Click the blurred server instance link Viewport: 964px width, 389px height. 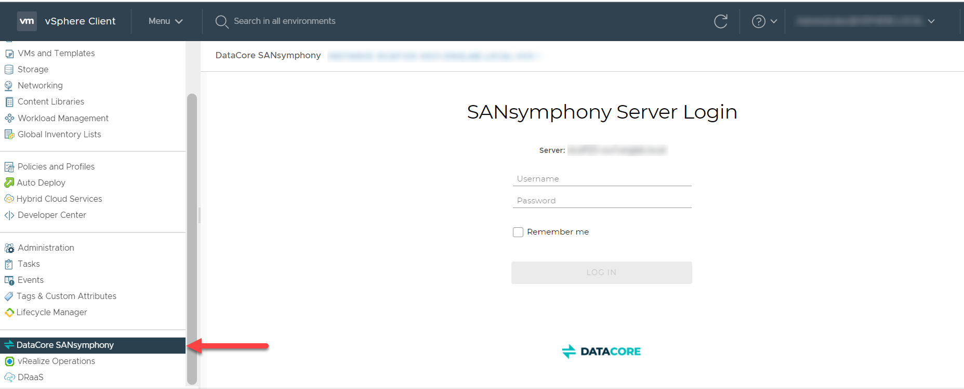(x=433, y=56)
